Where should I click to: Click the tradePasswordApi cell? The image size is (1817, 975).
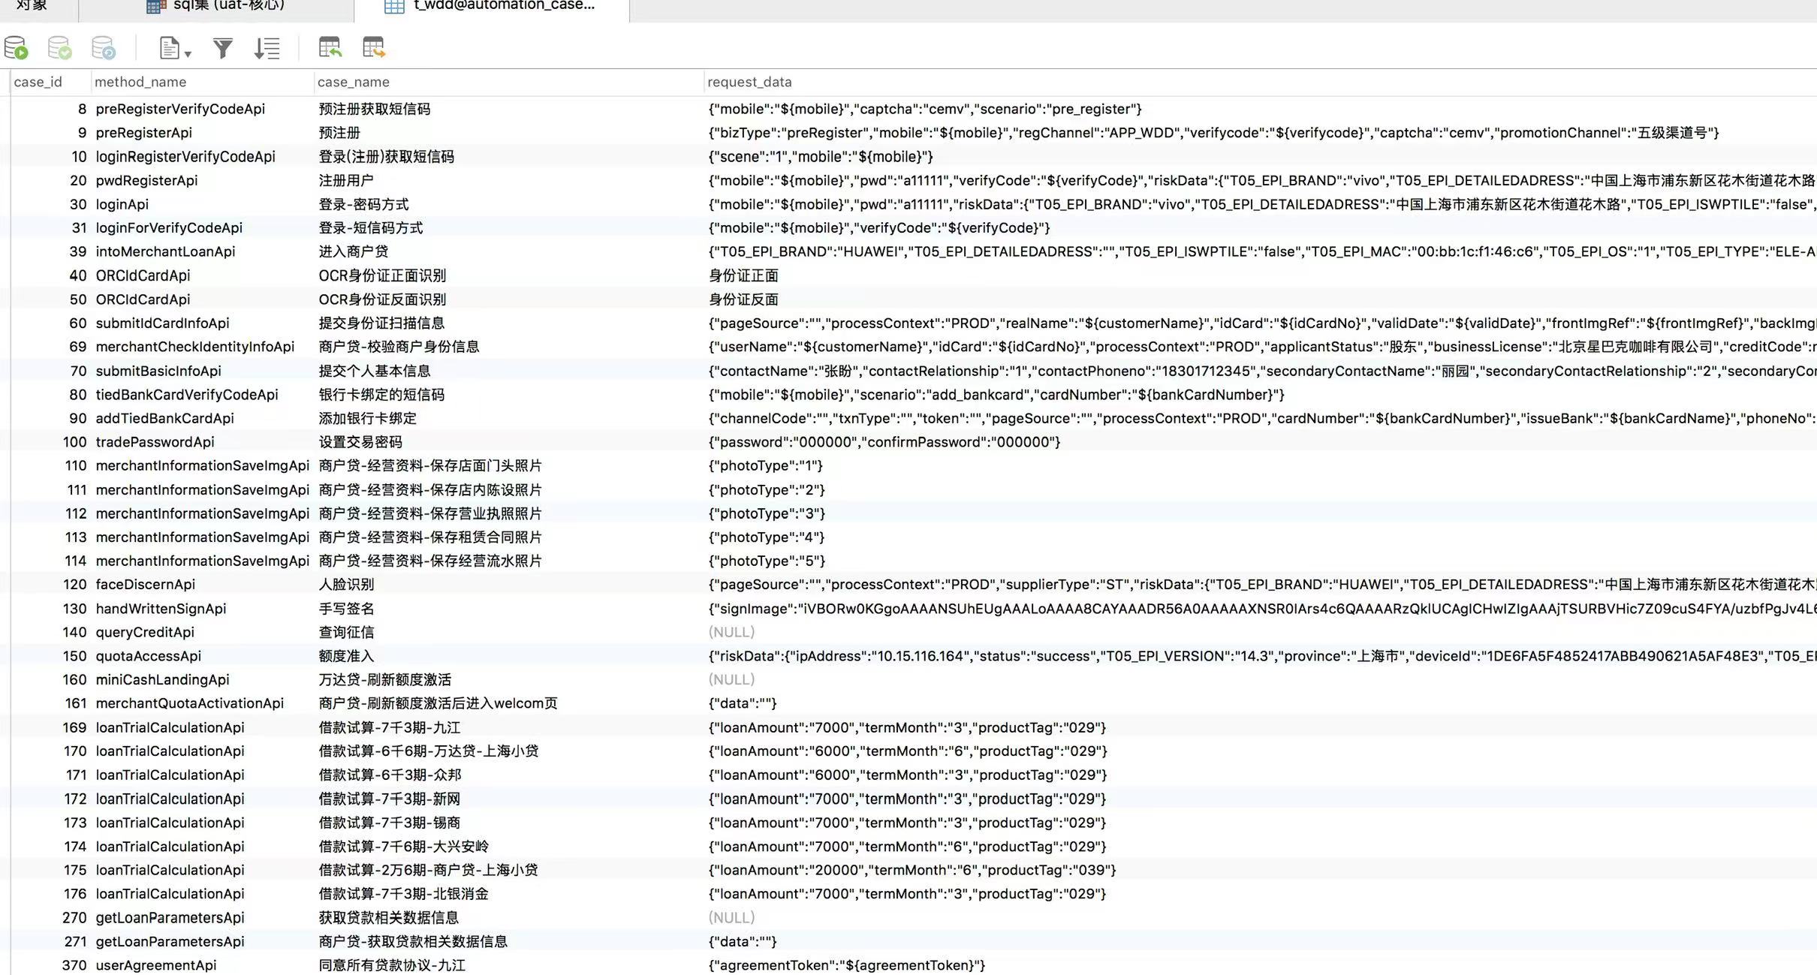[x=155, y=442]
